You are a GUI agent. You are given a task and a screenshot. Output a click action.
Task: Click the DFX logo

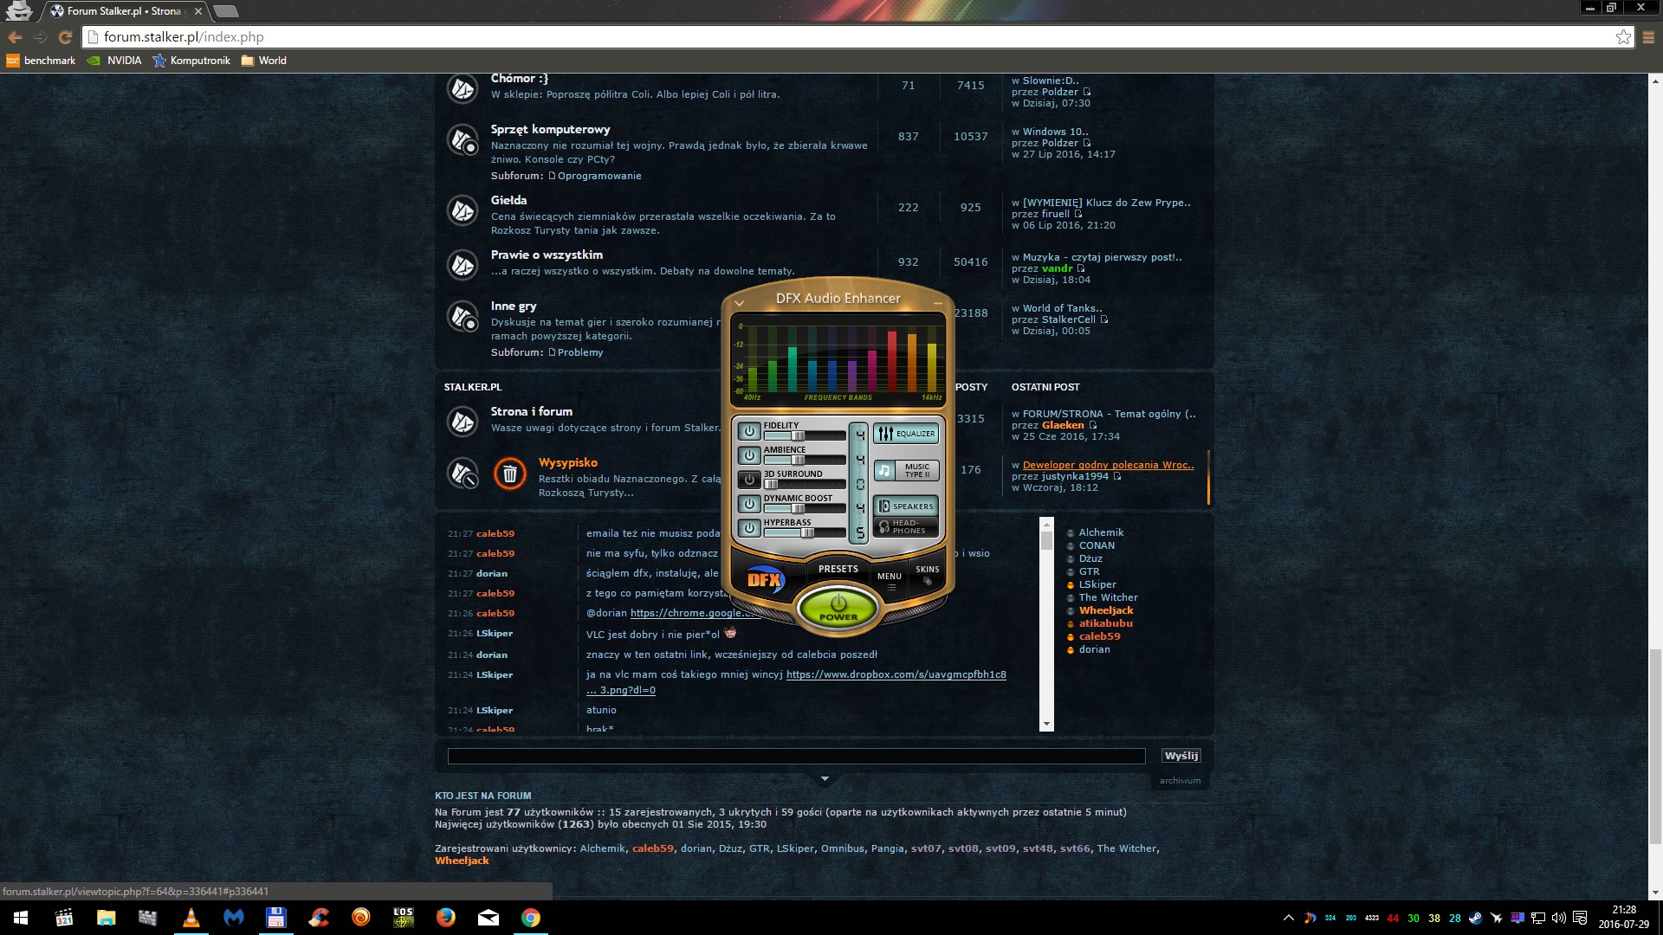pyautogui.click(x=766, y=579)
